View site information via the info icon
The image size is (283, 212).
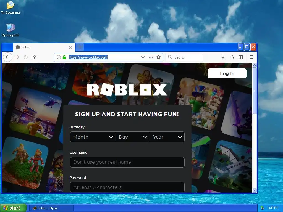coord(59,57)
